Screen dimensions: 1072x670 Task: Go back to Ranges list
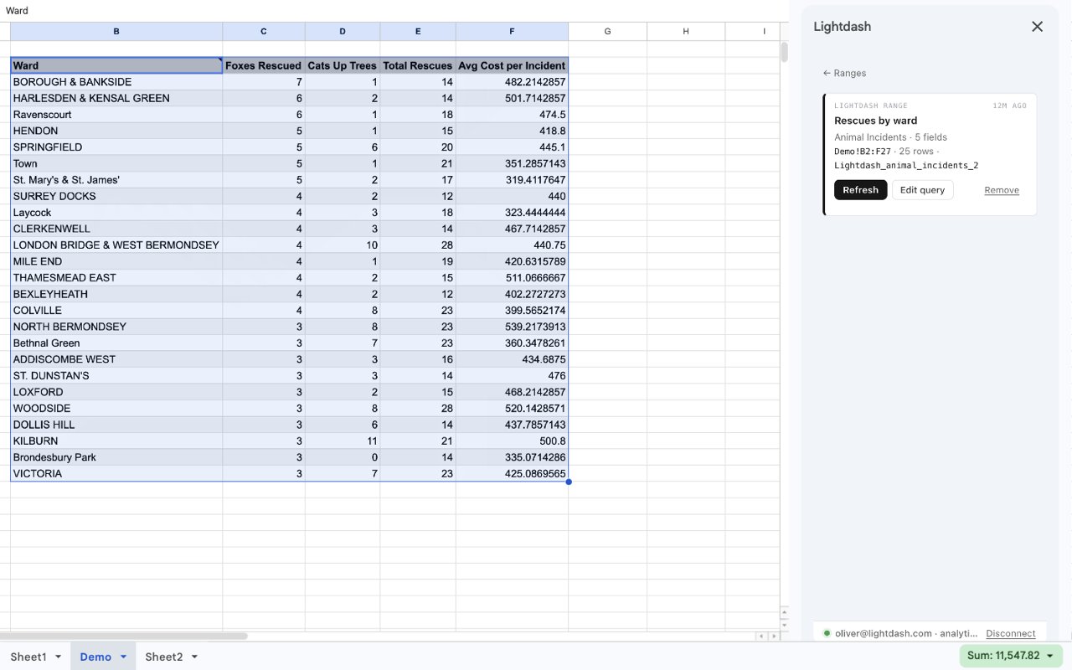click(844, 74)
